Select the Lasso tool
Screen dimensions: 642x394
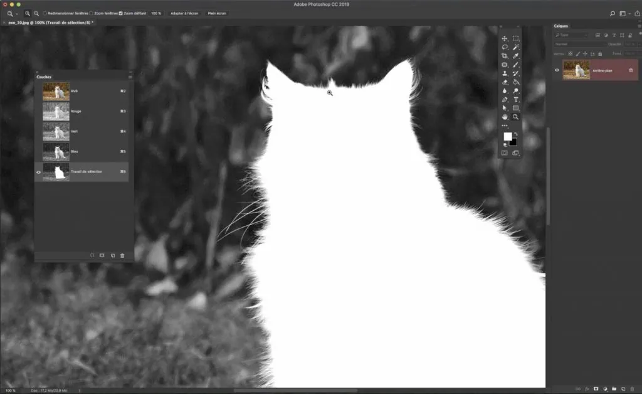[x=505, y=47]
